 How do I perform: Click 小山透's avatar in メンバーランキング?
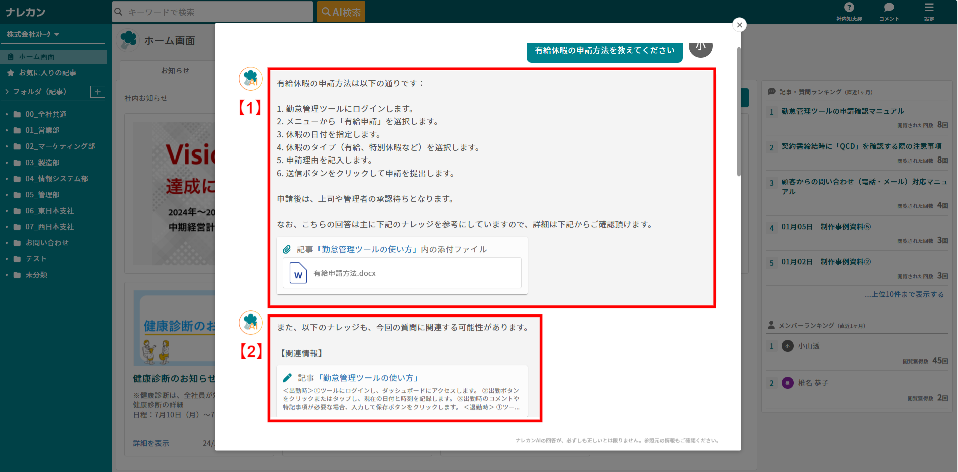click(787, 346)
